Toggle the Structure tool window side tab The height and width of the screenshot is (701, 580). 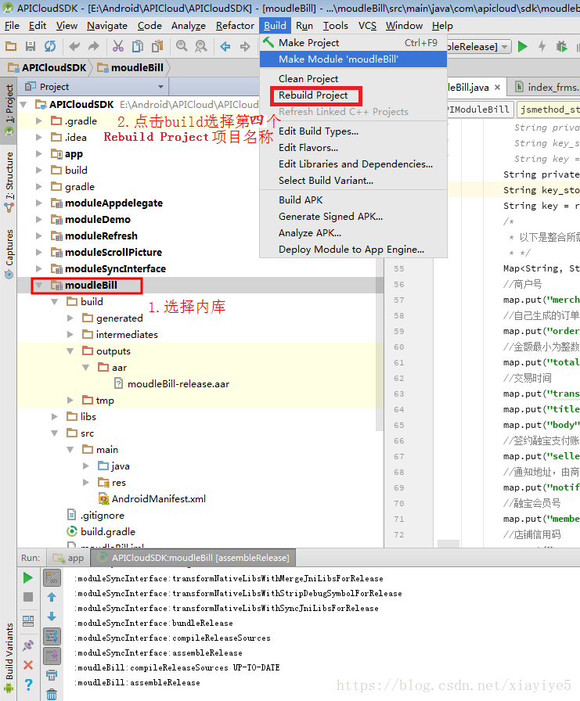[x=9, y=182]
